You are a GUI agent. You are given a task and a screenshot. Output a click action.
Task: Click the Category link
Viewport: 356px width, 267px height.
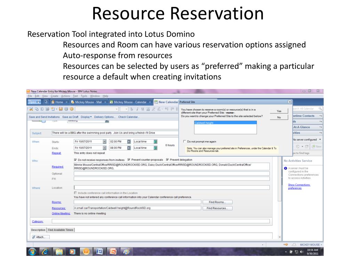[x=38, y=221]
